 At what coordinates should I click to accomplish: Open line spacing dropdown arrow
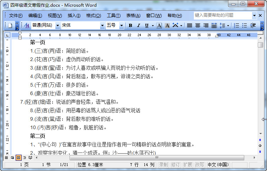click(228, 26)
